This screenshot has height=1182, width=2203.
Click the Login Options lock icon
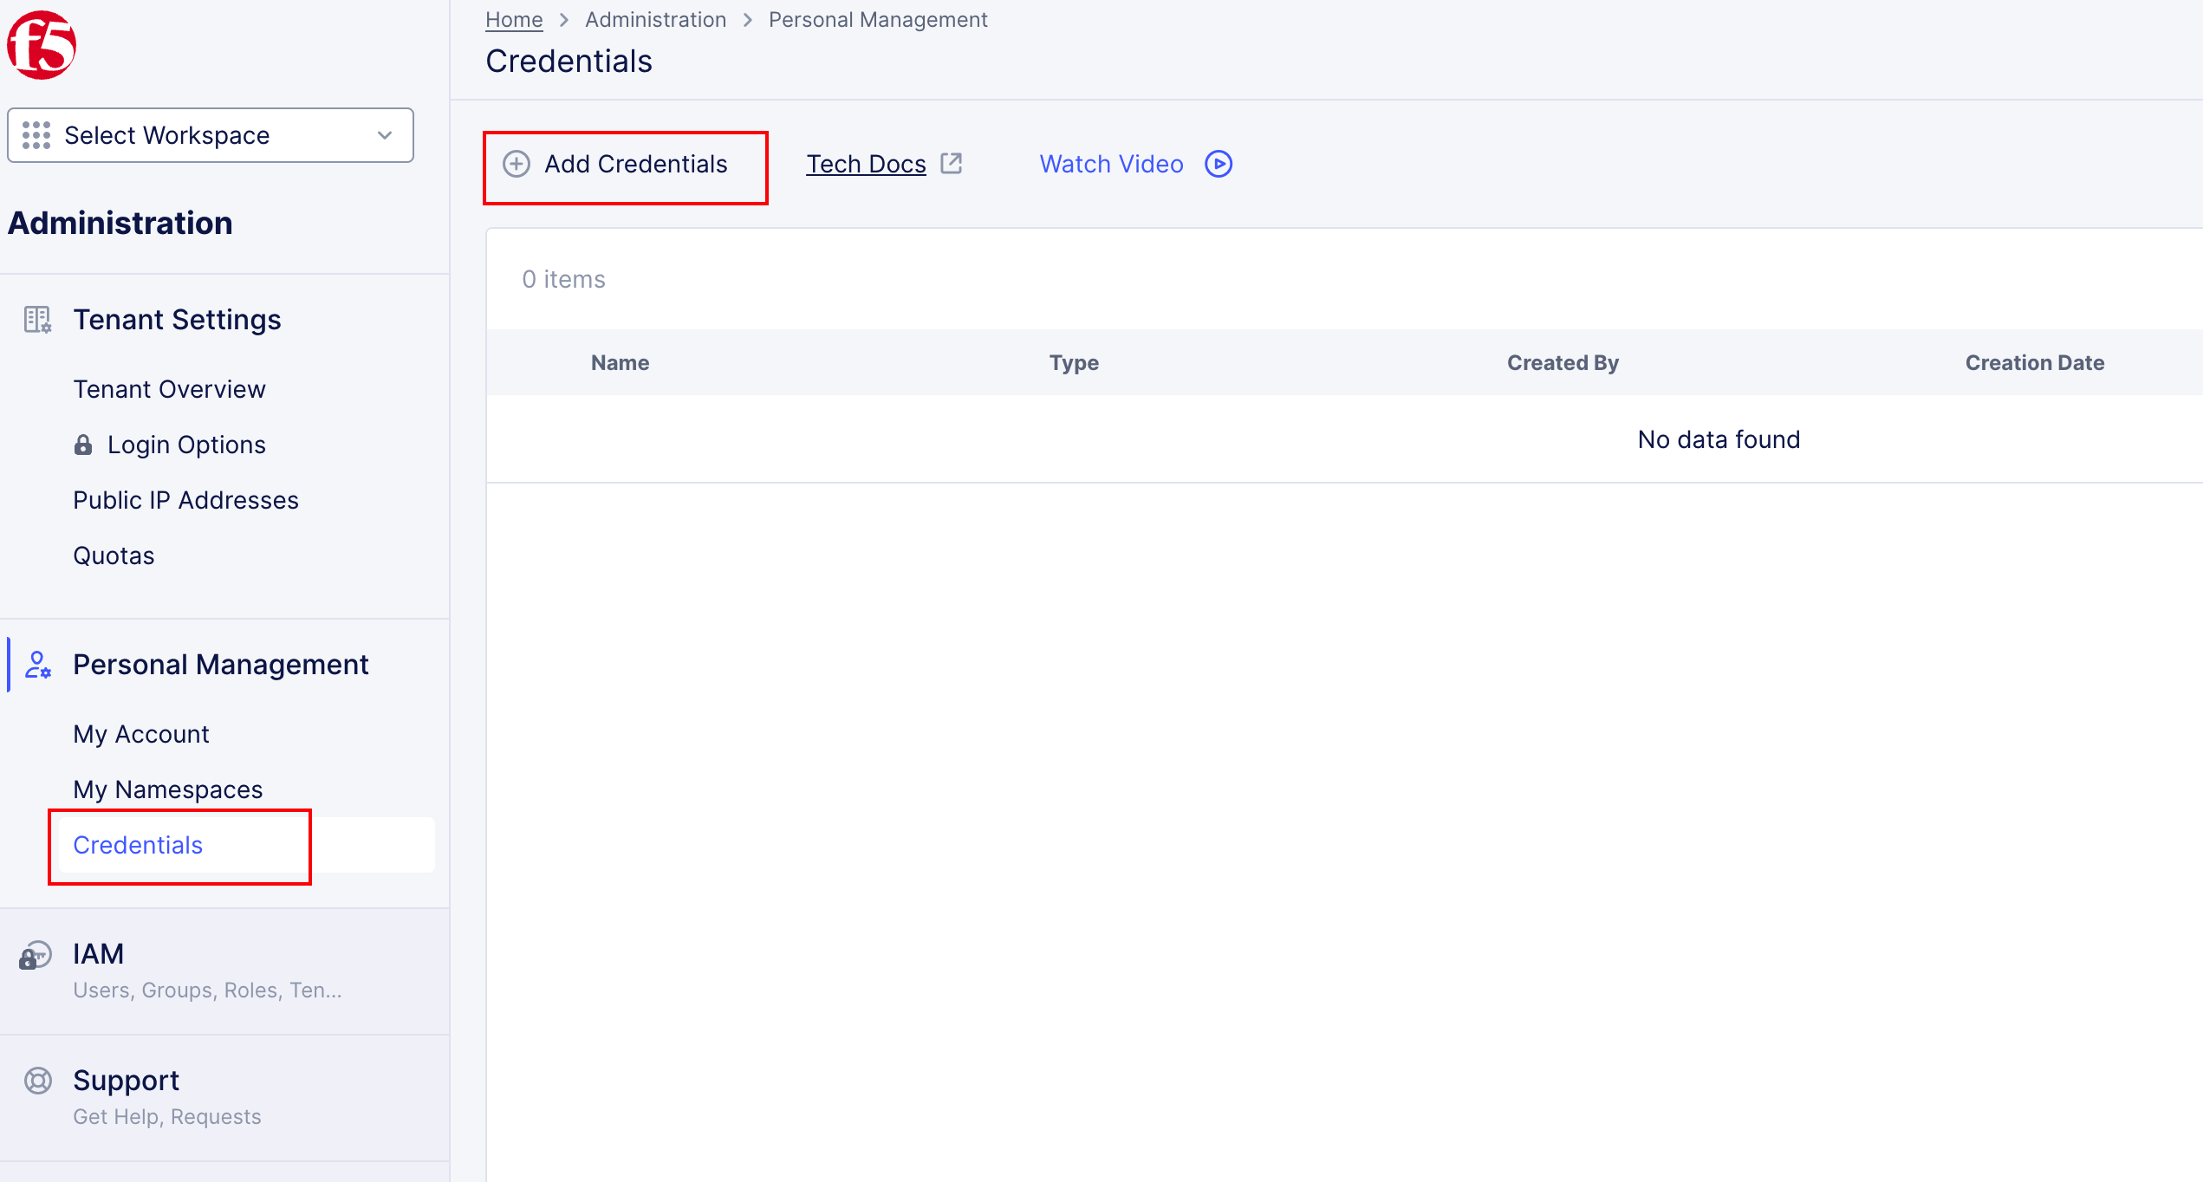coord(83,445)
